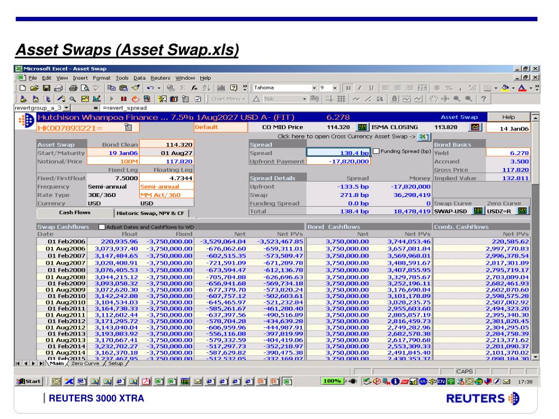Switch to the Setup sheet tab
559x419 pixels.
[x=116, y=363]
